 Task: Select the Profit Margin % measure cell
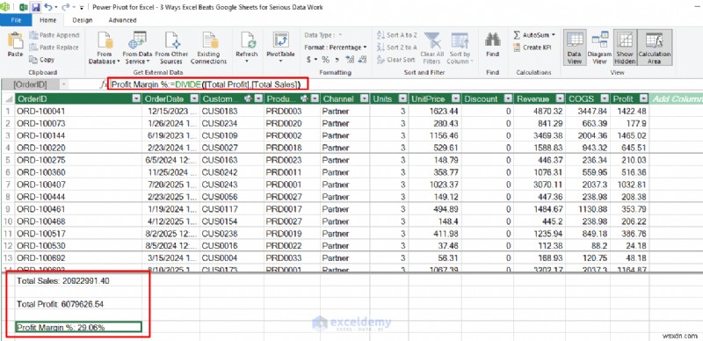(x=78, y=328)
